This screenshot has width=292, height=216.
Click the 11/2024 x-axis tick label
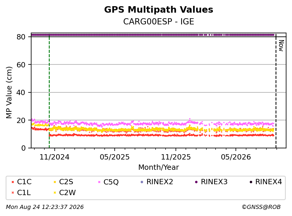click(x=54, y=157)
